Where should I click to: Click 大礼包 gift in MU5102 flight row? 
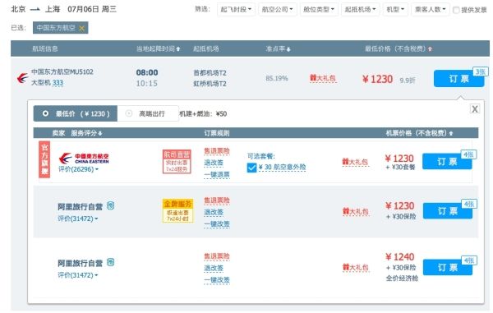tap(323, 78)
